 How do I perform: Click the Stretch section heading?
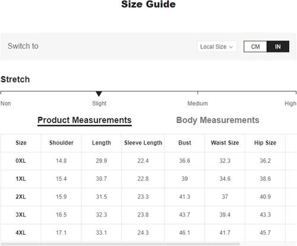[x=15, y=79]
